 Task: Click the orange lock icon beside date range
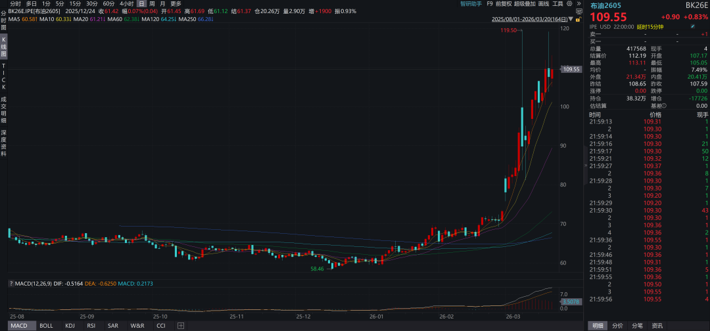point(577,19)
